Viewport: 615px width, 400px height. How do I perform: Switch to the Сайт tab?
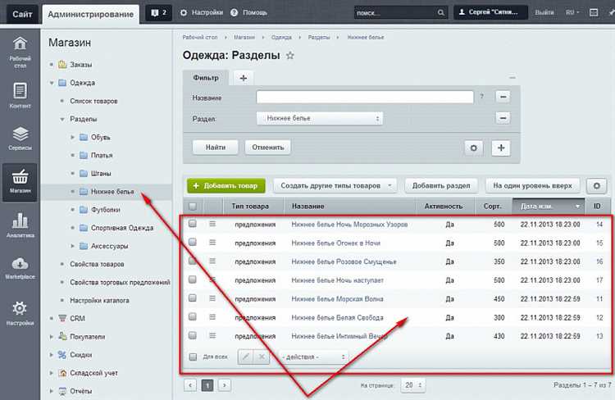(x=22, y=14)
